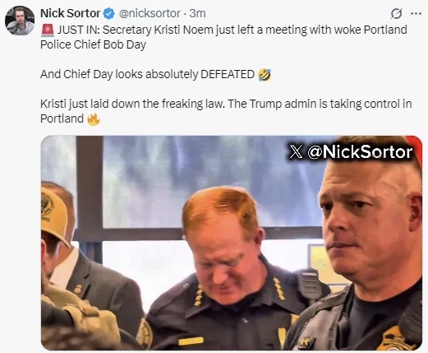Open the @nicksortor handle link
Viewport: 428px width, 353px height.
150,13
